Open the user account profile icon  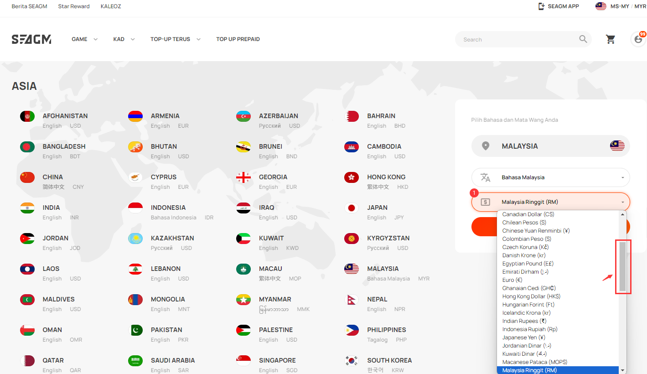[638, 39]
